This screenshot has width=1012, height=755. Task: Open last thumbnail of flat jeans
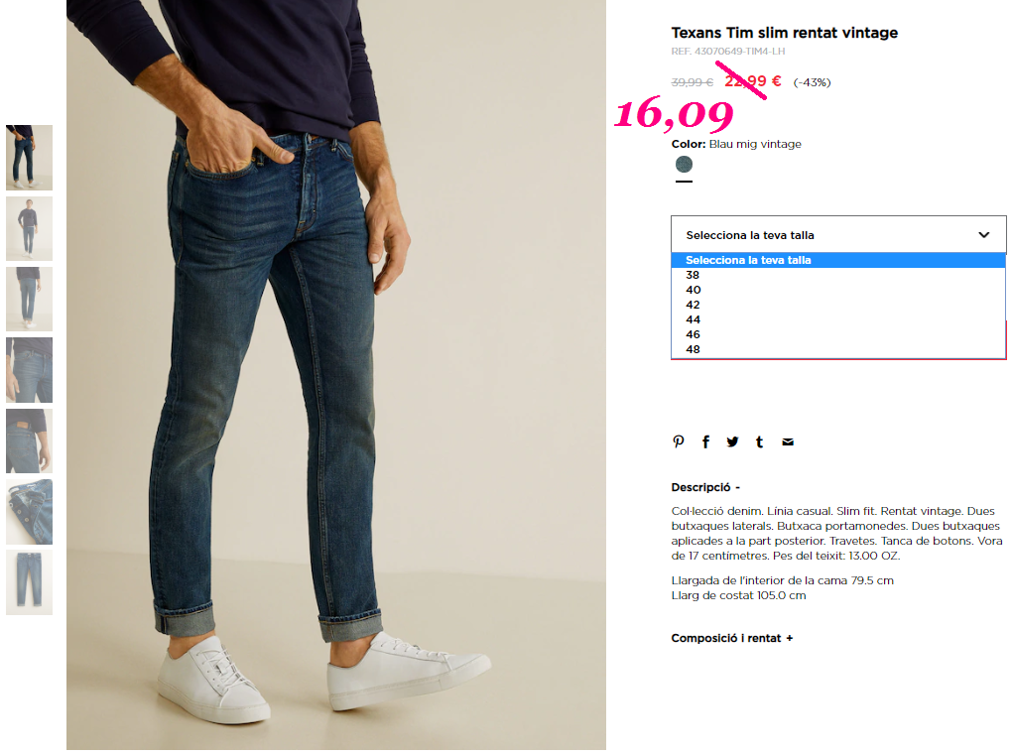[29, 582]
